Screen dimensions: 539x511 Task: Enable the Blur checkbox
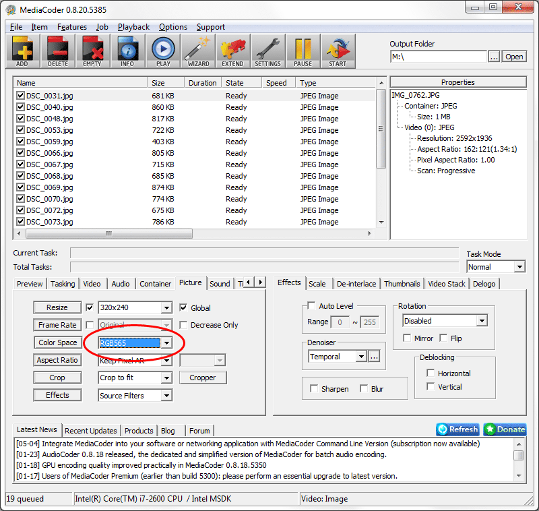pyautogui.click(x=364, y=388)
